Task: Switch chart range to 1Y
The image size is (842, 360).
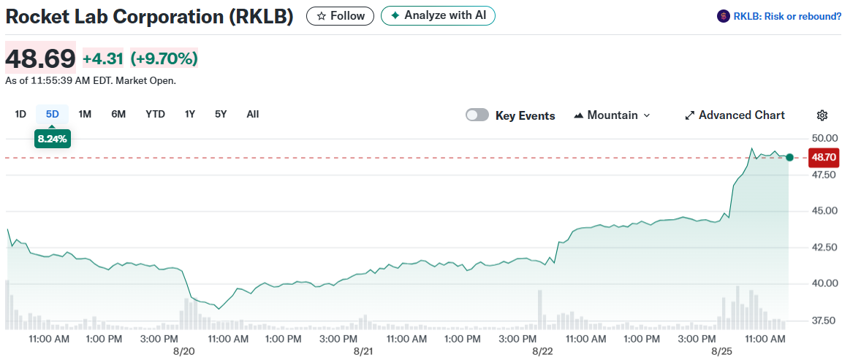Action: 189,114
